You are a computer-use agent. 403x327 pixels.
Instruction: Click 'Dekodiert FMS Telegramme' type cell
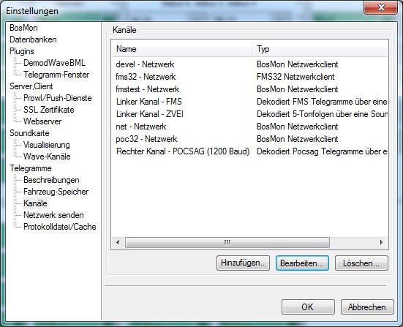[x=322, y=102]
